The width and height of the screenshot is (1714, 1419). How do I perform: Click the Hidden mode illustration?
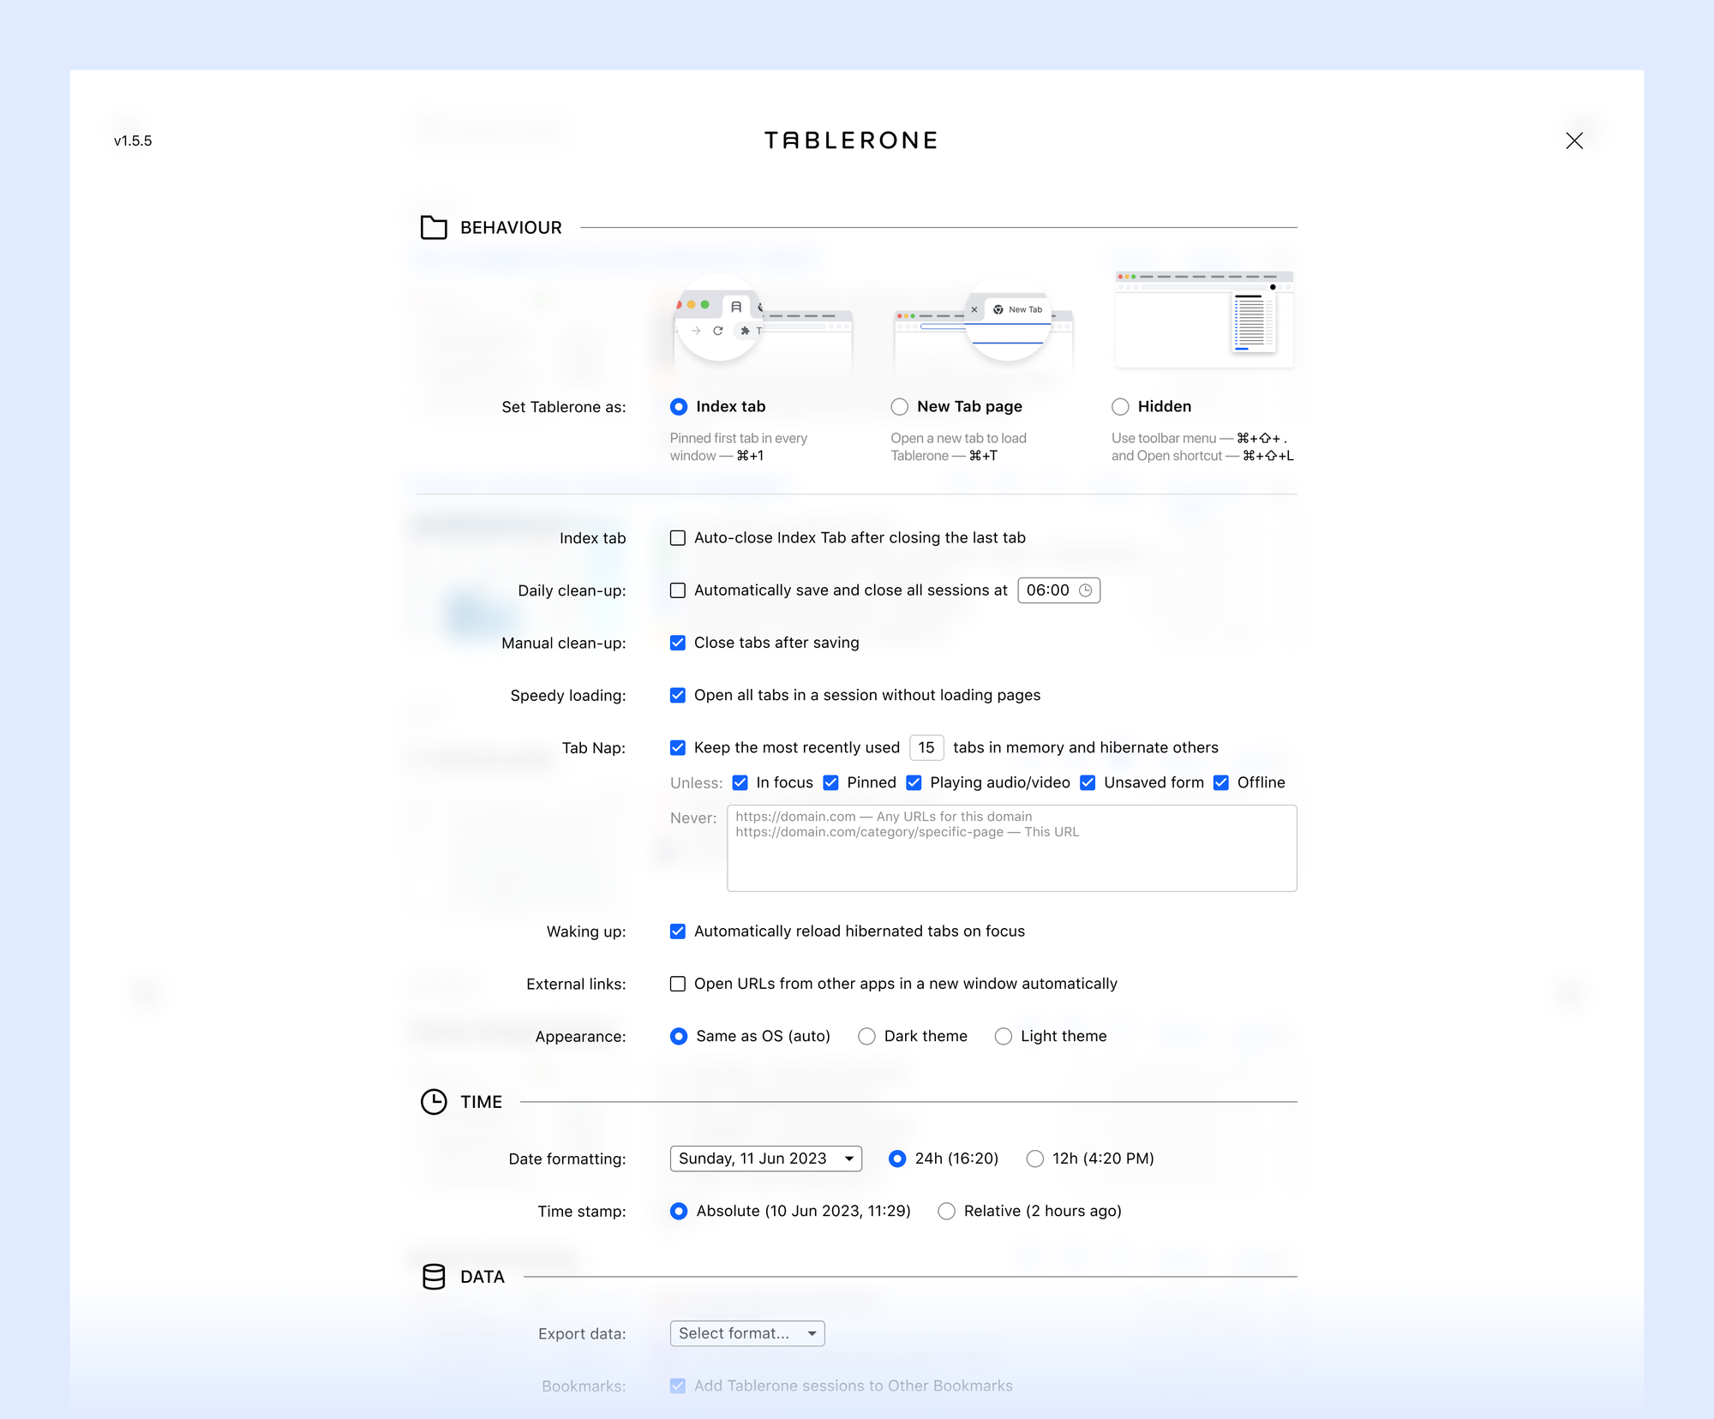(1204, 320)
